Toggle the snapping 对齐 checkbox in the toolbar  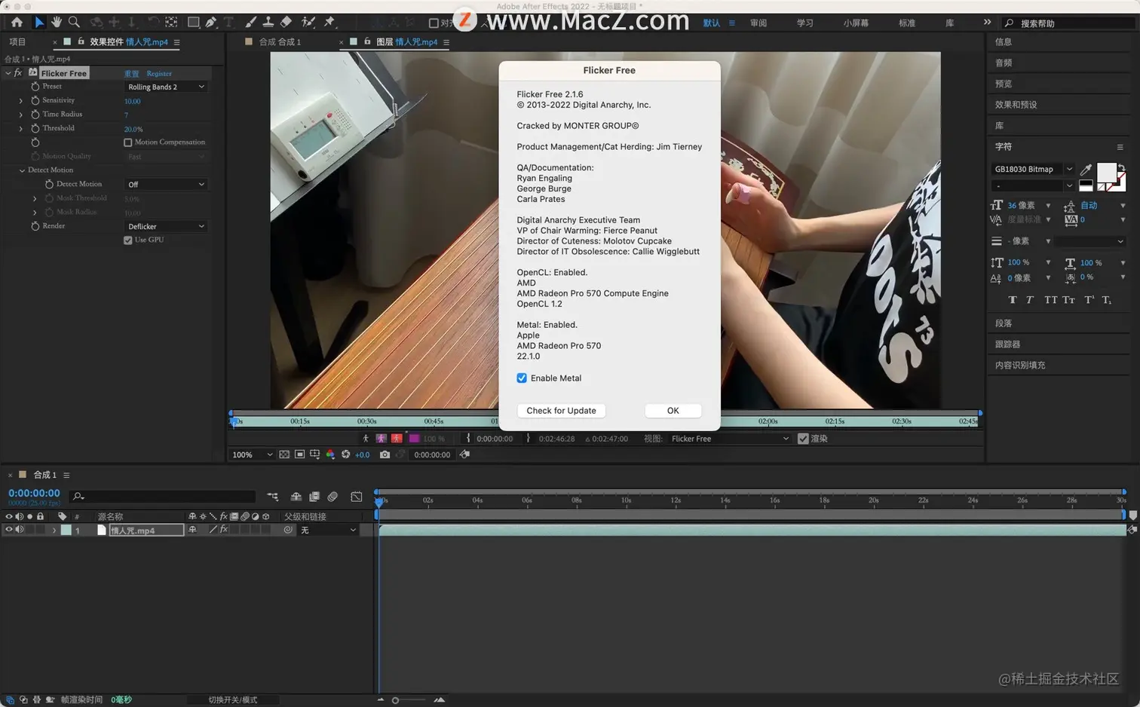coord(434,23)
